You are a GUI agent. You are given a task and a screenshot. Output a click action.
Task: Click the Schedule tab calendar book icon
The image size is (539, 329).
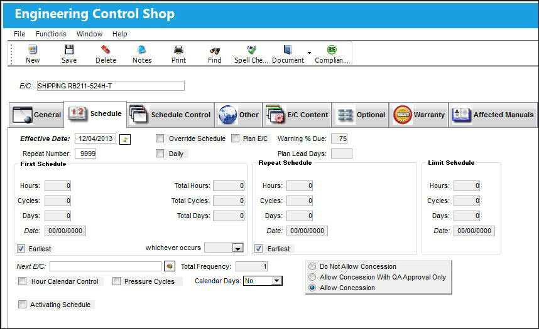pos(78,113)
